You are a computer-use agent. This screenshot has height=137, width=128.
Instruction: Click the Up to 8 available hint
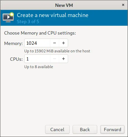[39, 67]
